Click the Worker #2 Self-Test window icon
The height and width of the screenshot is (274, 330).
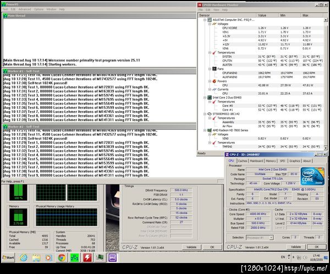pos(5,127)
